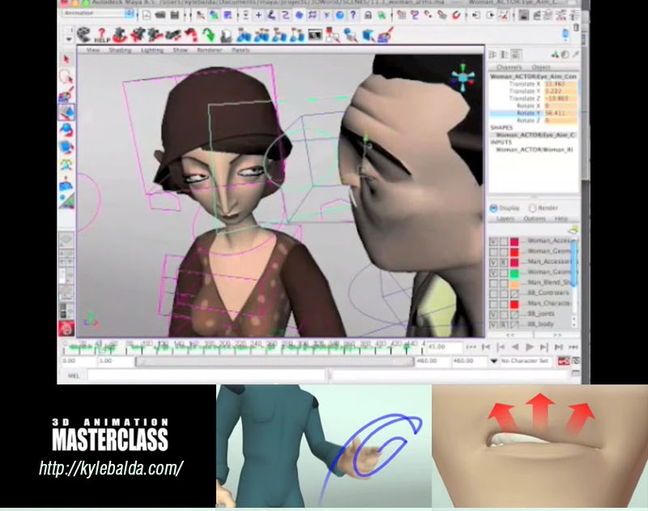This screenshot has height=511, width=648.
Task: Click the MEL command line field
Action: (206, 376)
